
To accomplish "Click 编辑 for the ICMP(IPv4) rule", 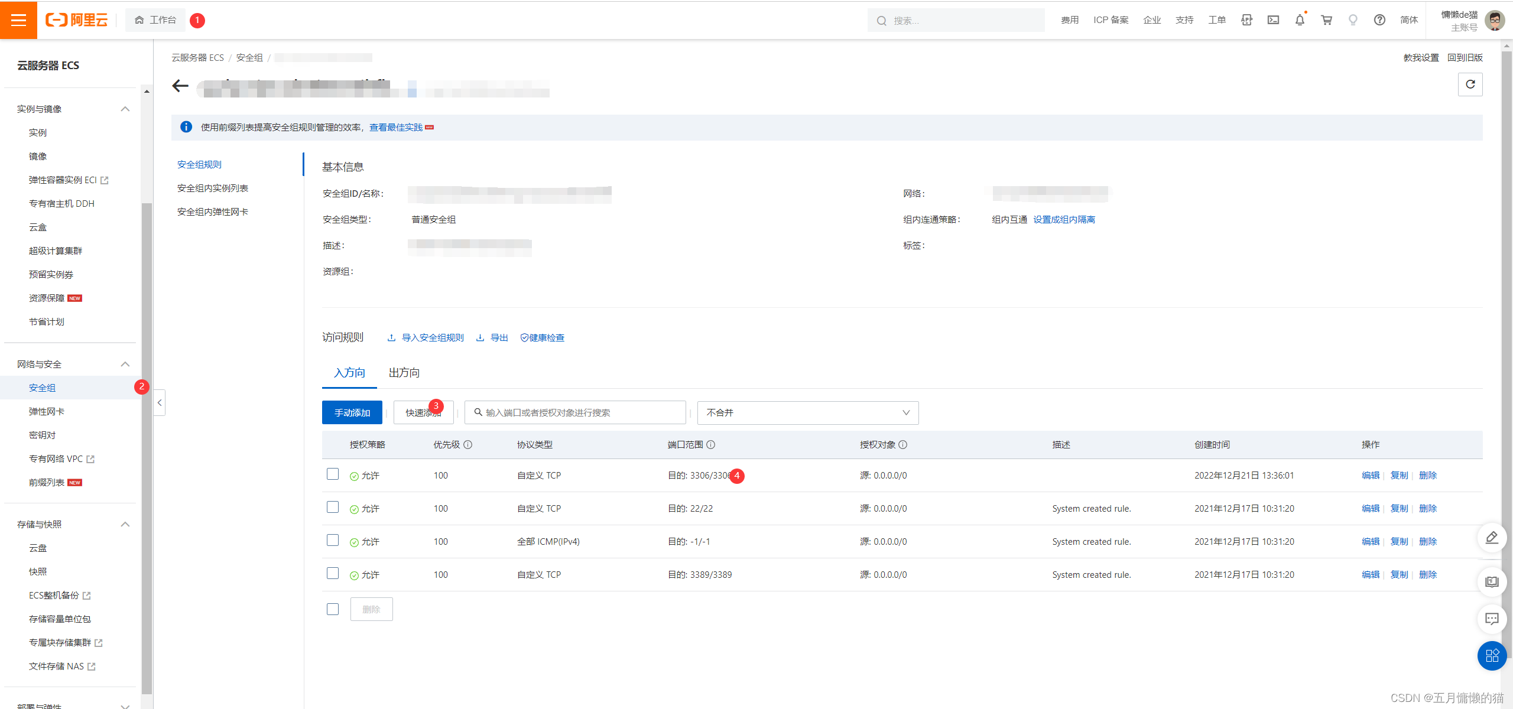I will (1371, 542).
